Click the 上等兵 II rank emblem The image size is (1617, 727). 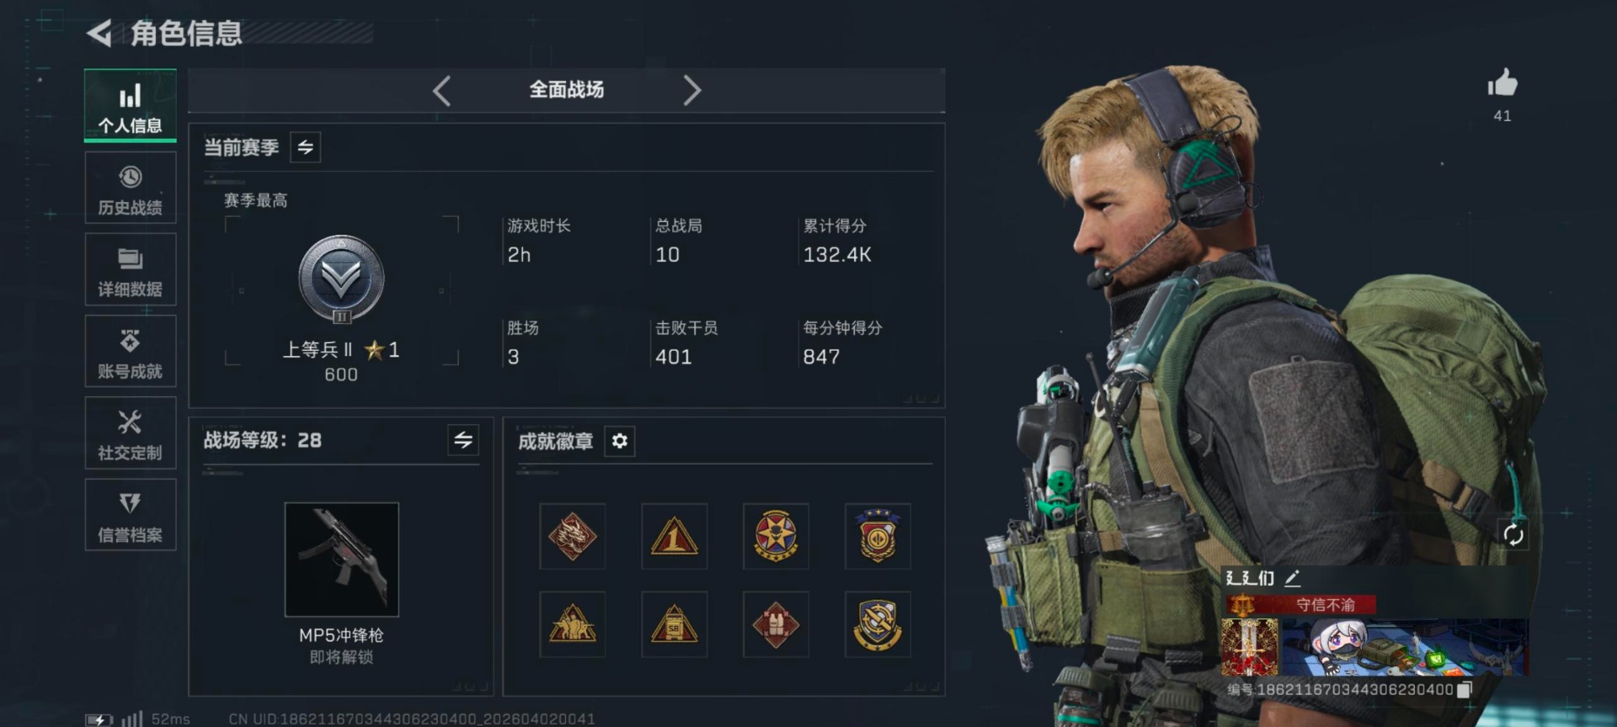[341, 279]
